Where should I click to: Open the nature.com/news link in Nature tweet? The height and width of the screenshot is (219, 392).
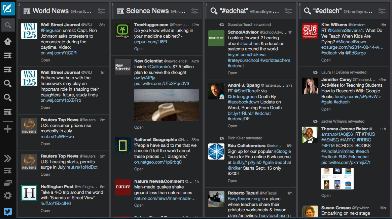pos(165,199)
